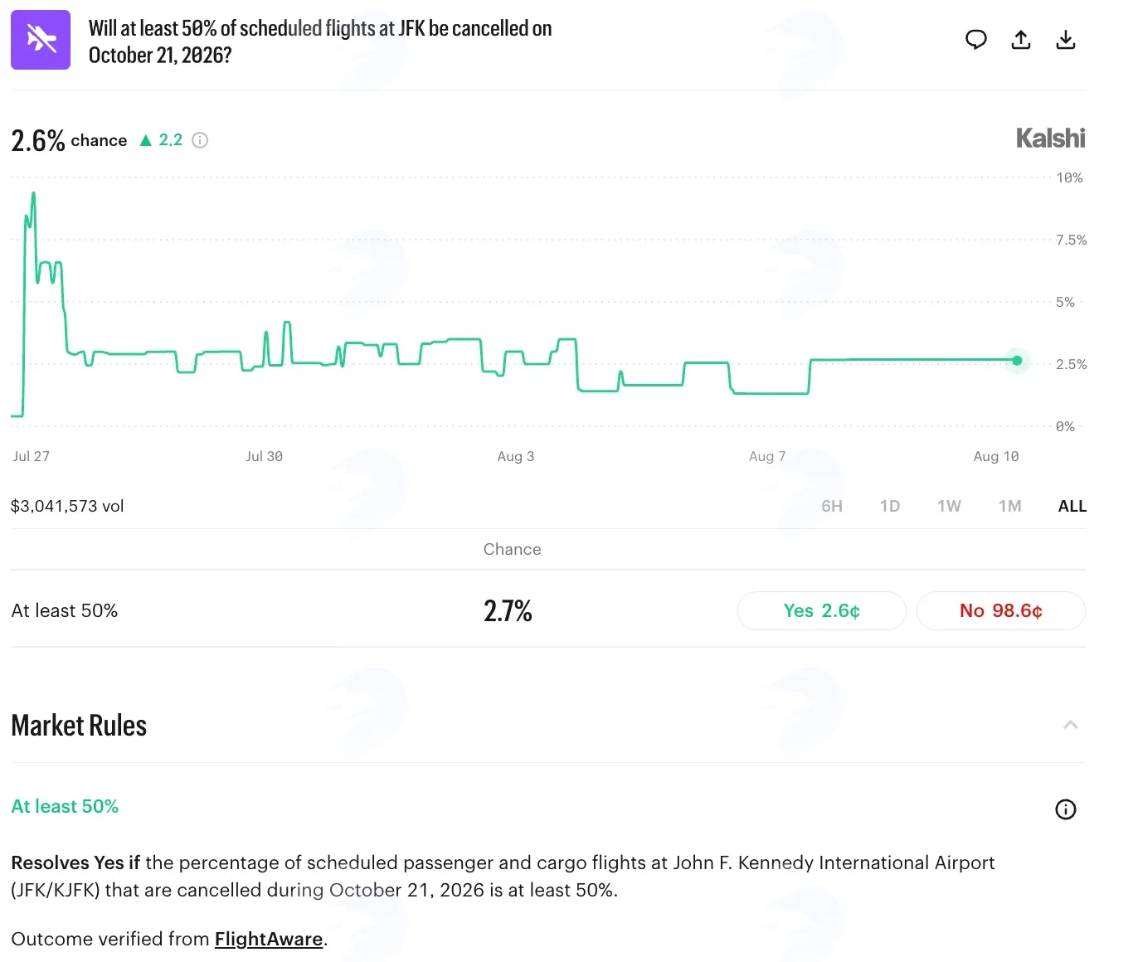This screenshot has height=962, width=1133.
Task: Select the 1D chart range
Action: click(x=890, y=506)
